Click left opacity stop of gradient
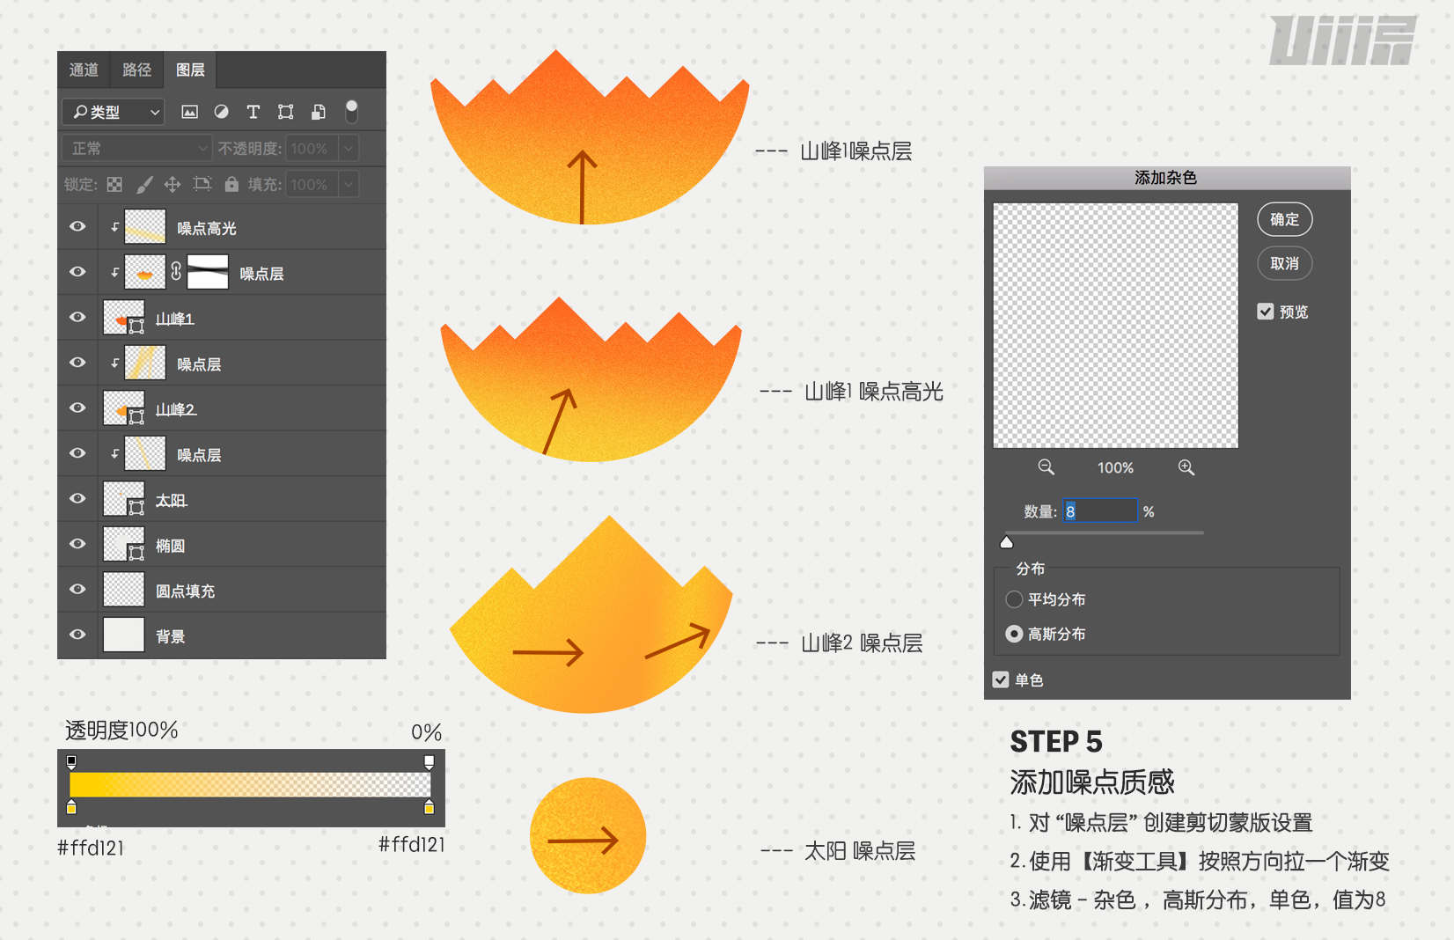Screen dimensions: 1454x940 (71, 761)
